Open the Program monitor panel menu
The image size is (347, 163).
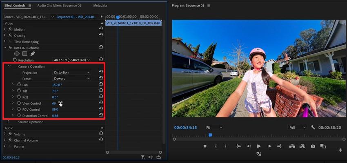(x=209, y=6)
